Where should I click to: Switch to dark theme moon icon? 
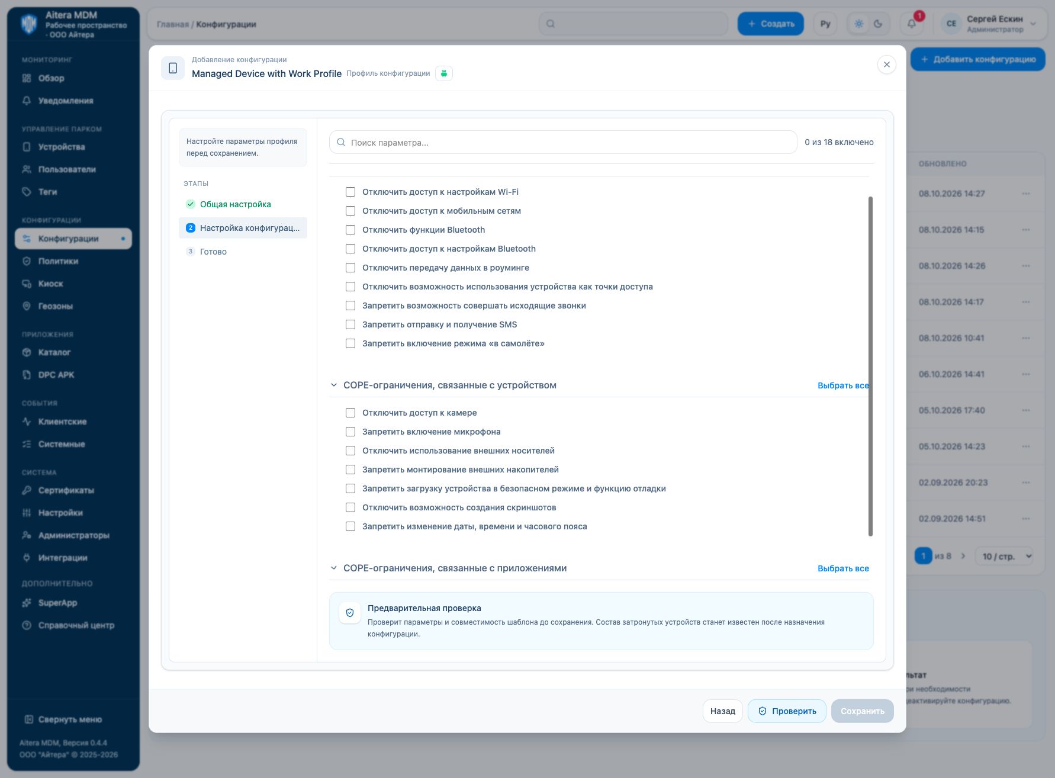(878, 24)
